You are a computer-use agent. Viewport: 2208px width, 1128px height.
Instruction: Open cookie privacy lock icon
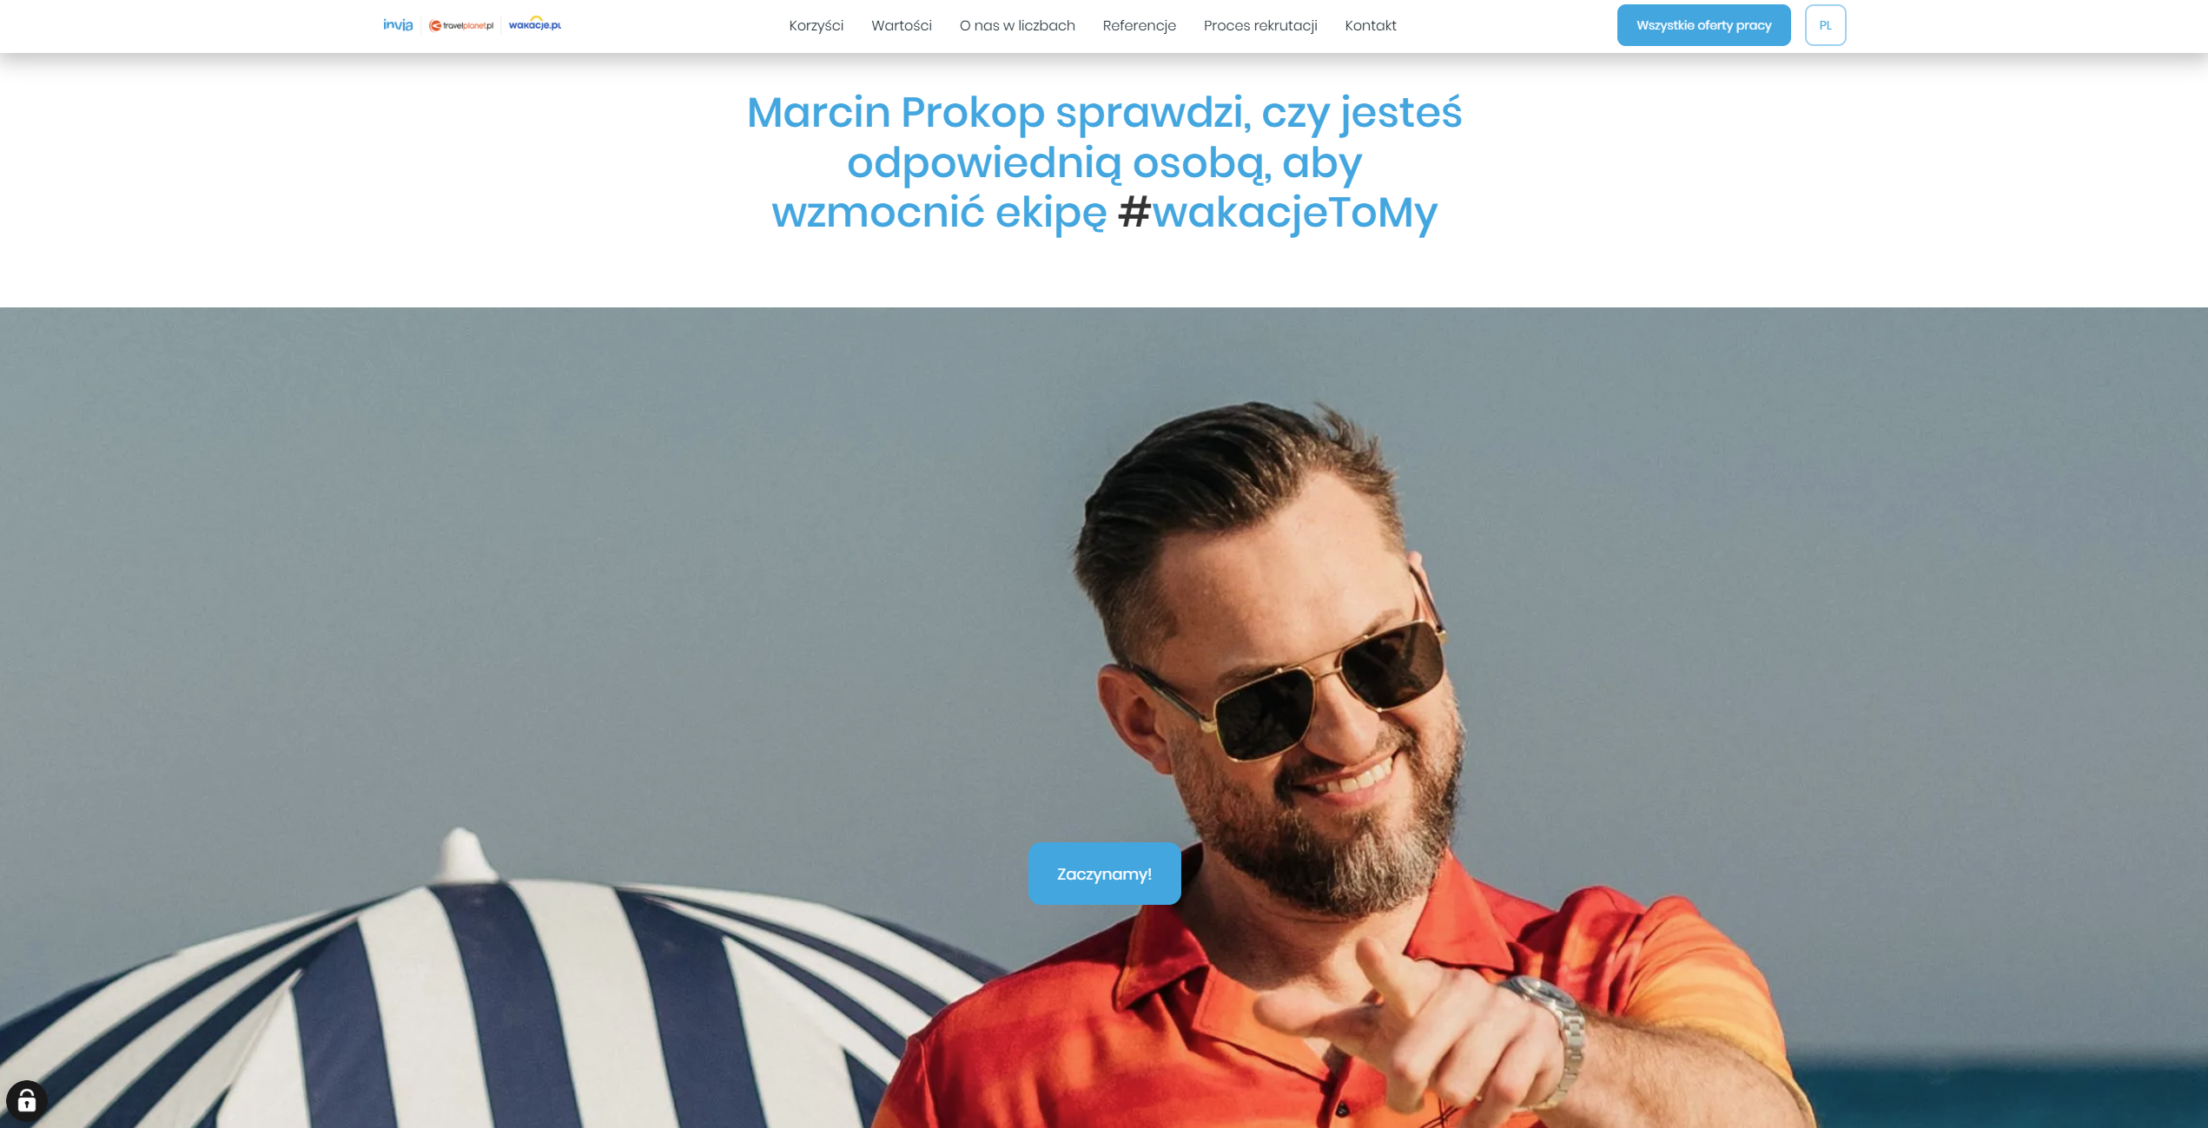click(27, 1101)
